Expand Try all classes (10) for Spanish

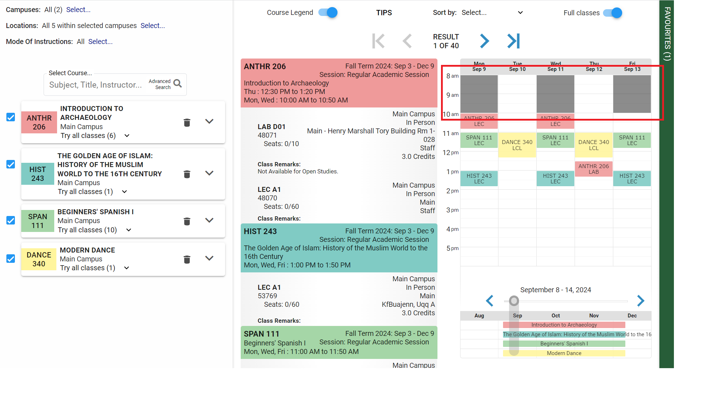click(x=129, y=230)
